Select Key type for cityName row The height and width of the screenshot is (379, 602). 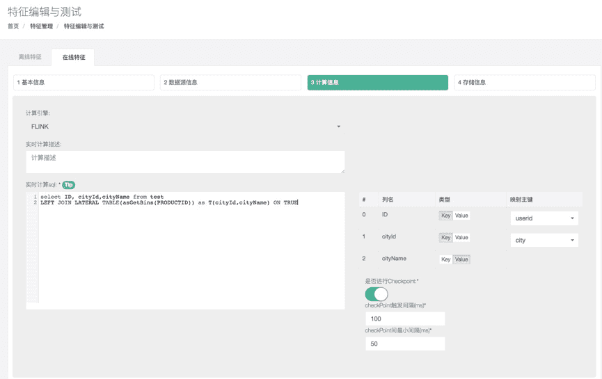(x=445, y=259)
